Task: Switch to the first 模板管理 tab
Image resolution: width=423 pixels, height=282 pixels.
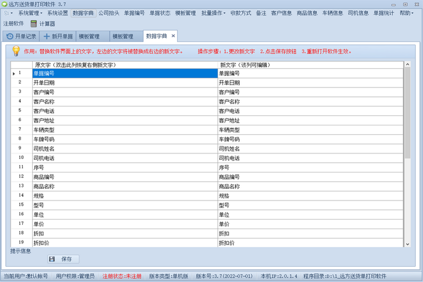Action: point(92,36)
